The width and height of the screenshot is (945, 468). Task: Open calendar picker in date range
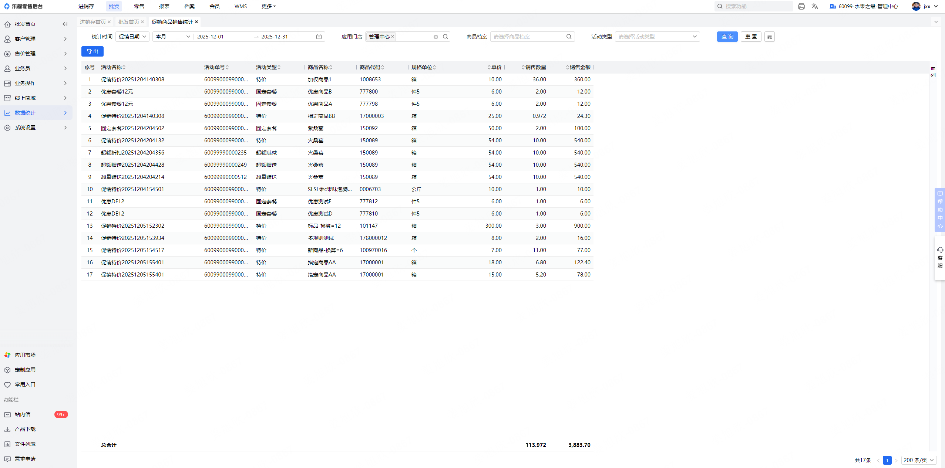click(319, 37)
